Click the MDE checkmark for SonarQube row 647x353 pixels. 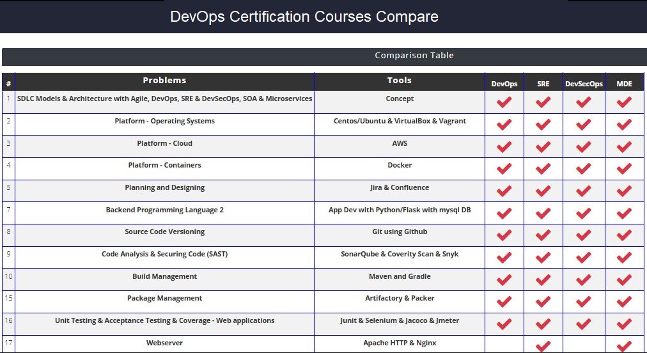[x=624, y=257]
